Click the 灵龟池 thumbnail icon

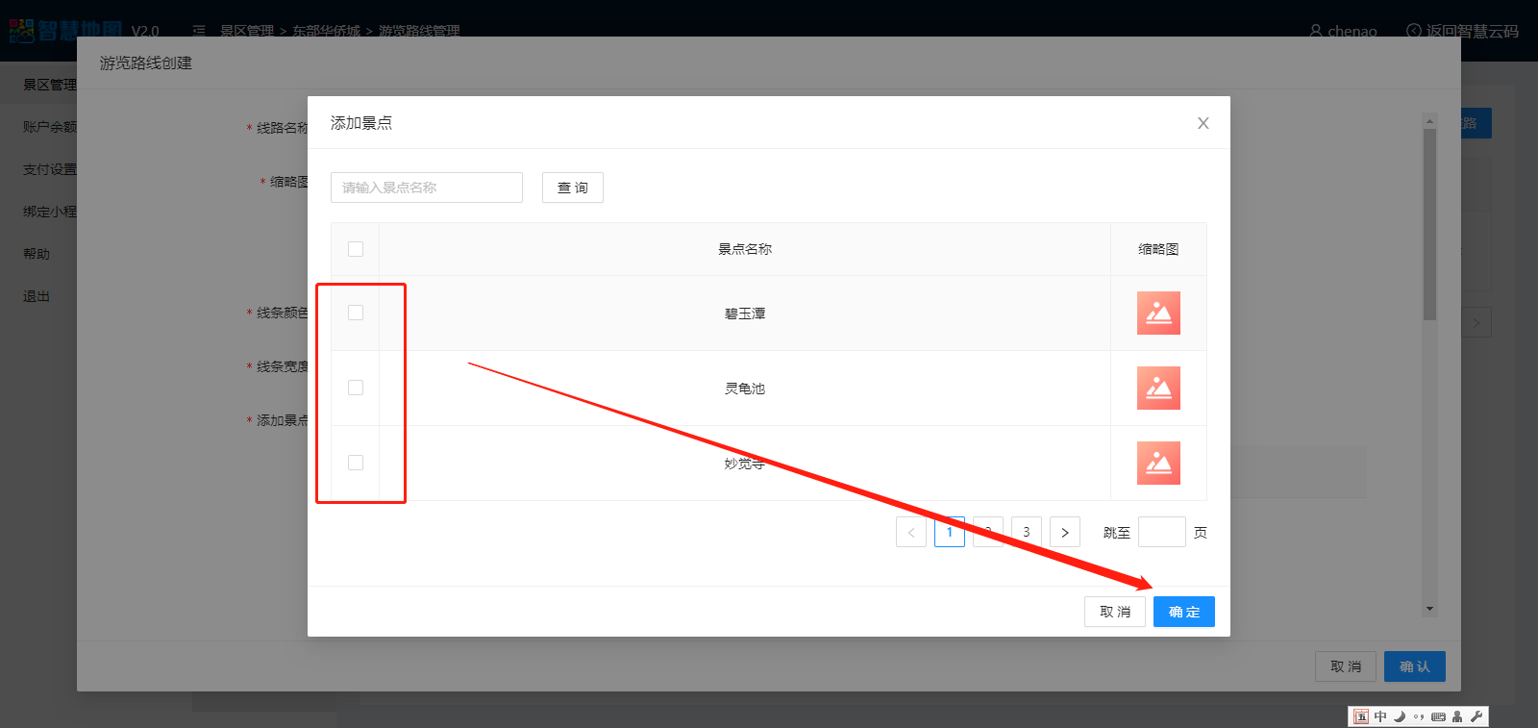point(1158,389)
